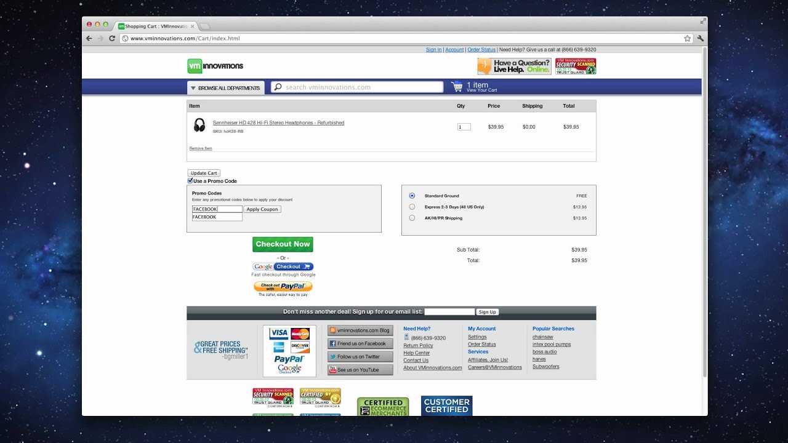
Task: Click the VM Innovations logo
Action: pos(215,66)
